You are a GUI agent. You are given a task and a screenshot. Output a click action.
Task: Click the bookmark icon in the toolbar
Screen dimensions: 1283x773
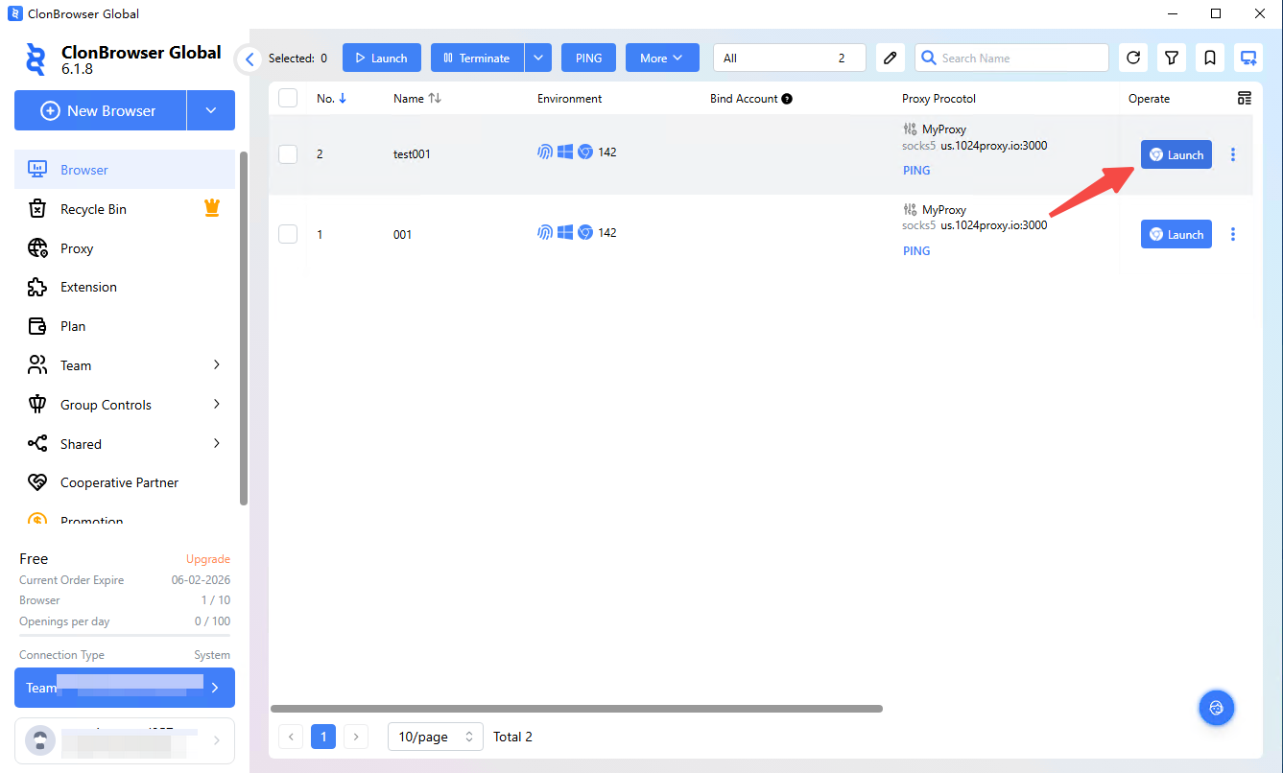(1210, 59)
